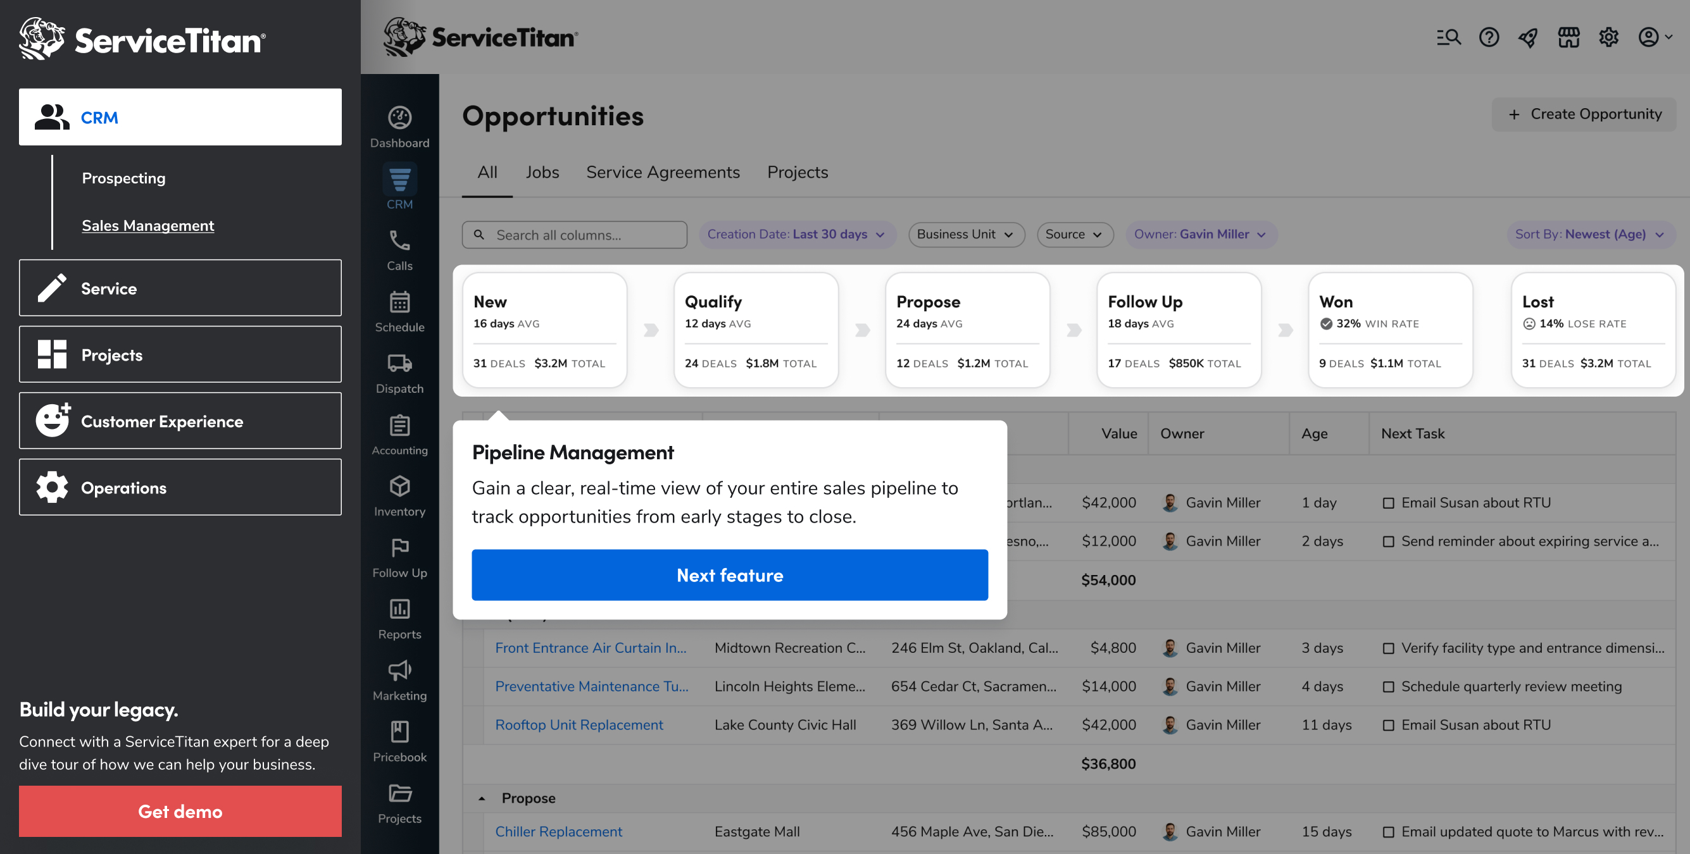Open the Business Unit filter dropdown
The image size is (1690, 854).
(x=966, y=234)
